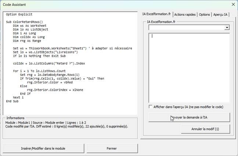Viewport: 238px width, 156px height.
Task: Close the Code Assistant dialog
Action: tap(233, 4)
